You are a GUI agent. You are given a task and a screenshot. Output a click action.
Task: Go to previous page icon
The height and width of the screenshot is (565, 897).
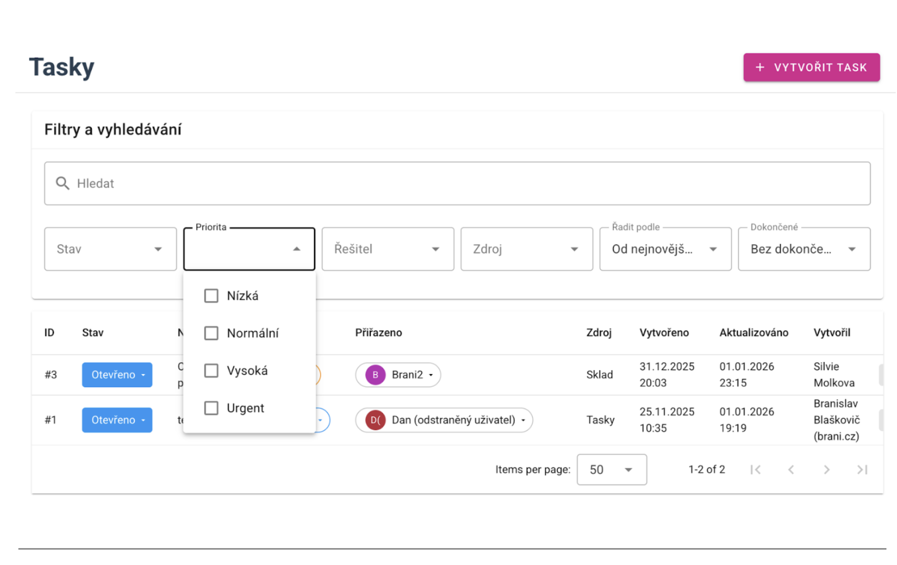[x=791, y=469]
